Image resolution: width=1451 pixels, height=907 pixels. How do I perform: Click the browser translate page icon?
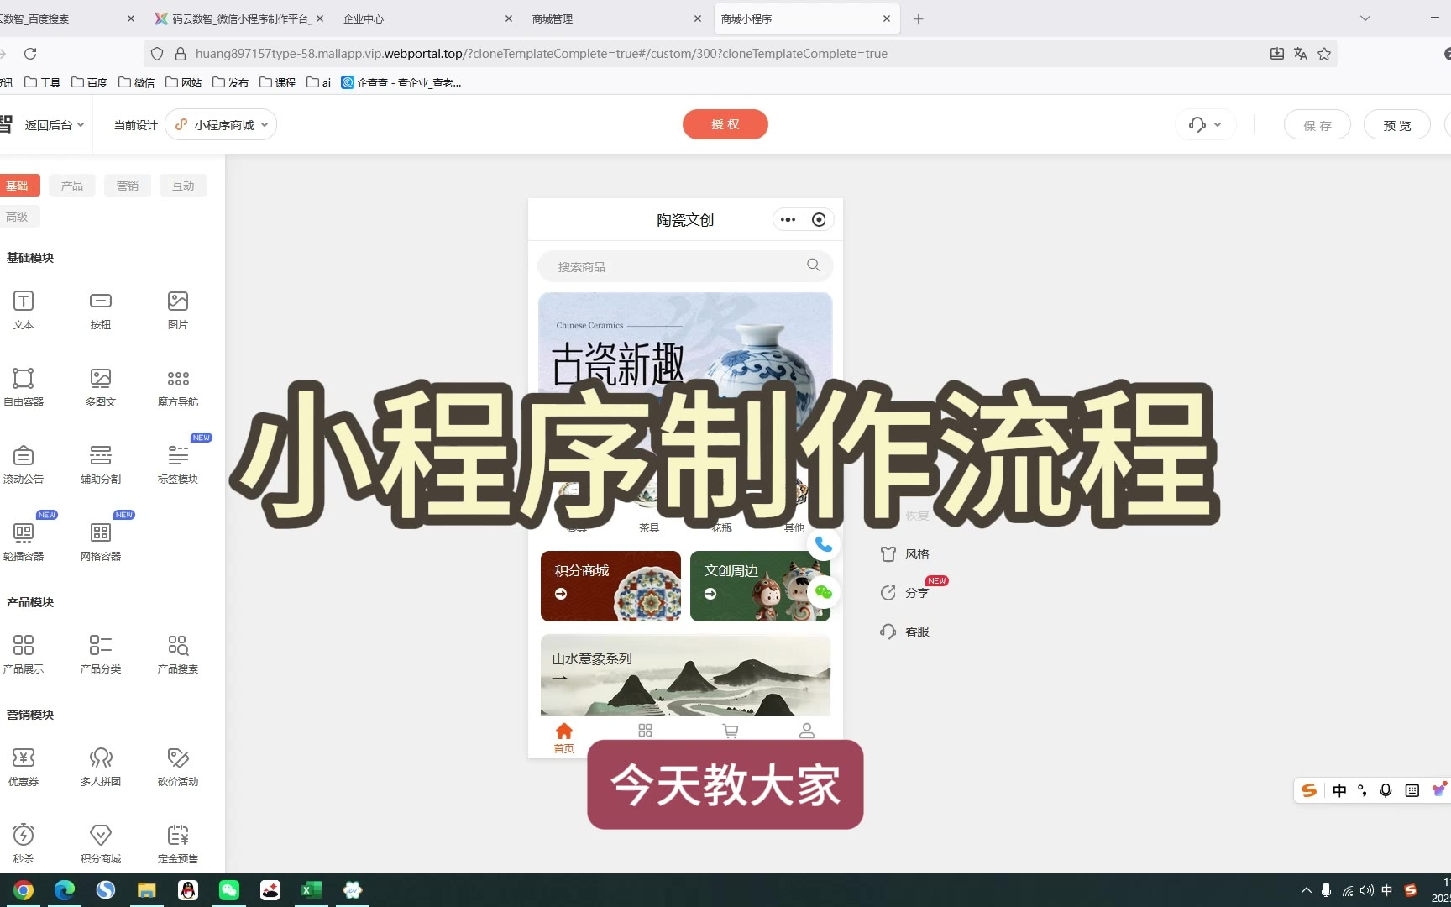1301,54
